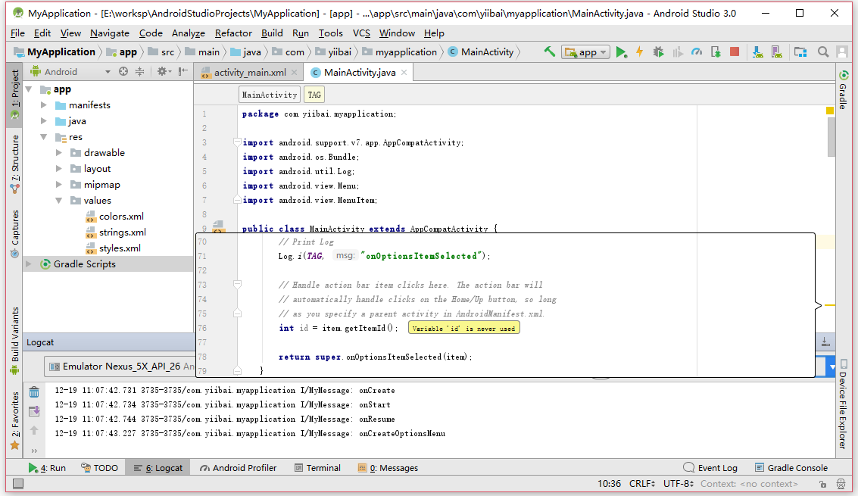Expand the manifests folder in project tree
Screen dimensions: 858x496
(45, 105)
